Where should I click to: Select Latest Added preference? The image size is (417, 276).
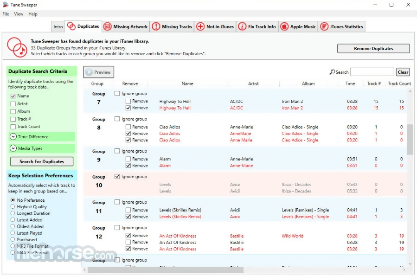pos(13,219)
